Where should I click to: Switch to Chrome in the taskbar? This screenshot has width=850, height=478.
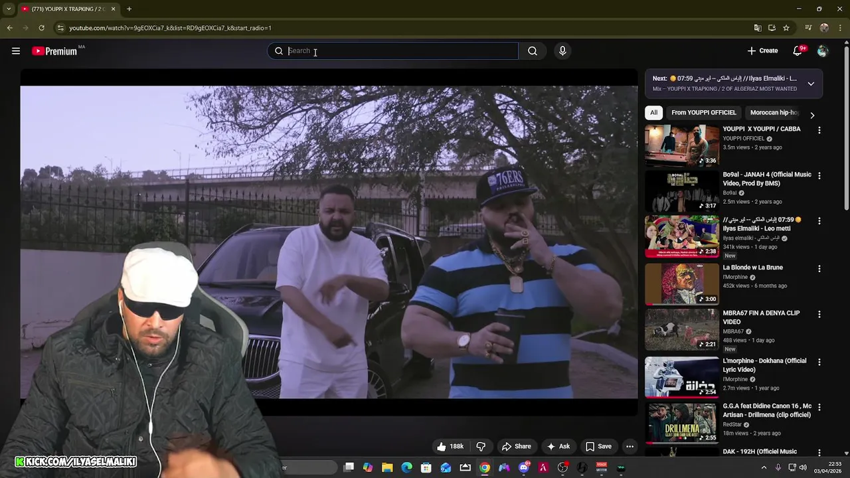(x=485, y=467)
